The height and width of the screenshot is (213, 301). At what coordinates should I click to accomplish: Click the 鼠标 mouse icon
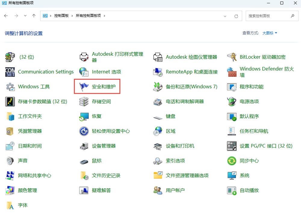pos(84,161)
